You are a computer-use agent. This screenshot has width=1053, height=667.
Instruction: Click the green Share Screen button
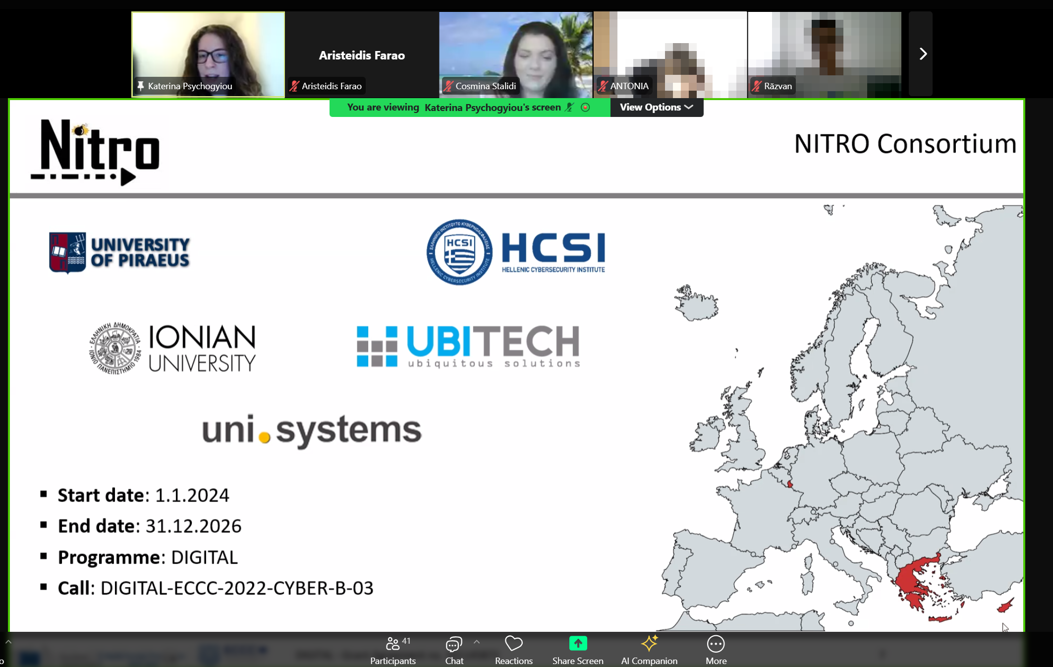578,650
